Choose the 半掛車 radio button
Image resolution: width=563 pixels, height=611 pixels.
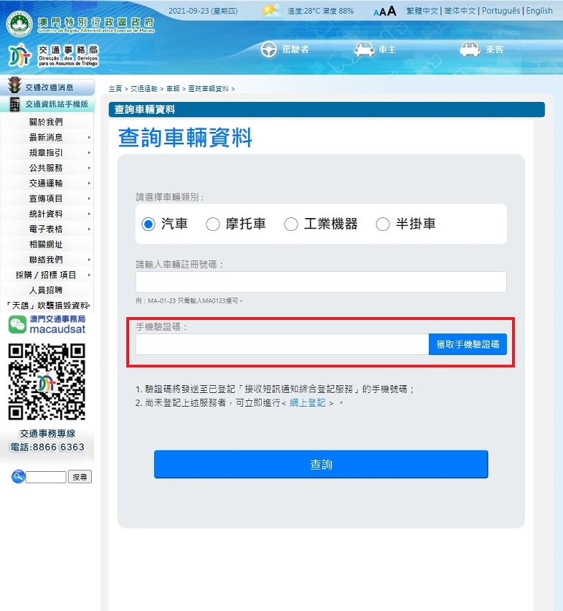point(383,224)
